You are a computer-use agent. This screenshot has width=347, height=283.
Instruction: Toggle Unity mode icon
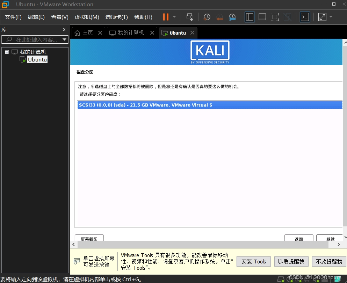[288, 17]
